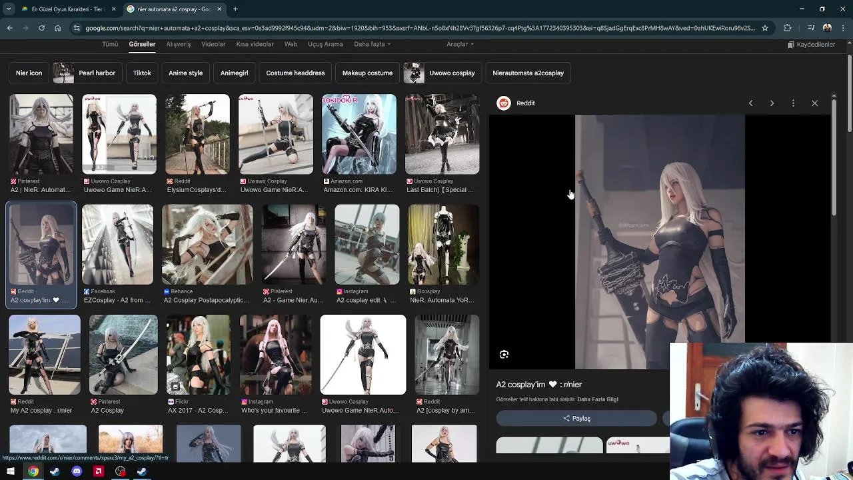
Task: Open Who's your favourite Instagram thumbnail
Action: [x=275, y=355]
